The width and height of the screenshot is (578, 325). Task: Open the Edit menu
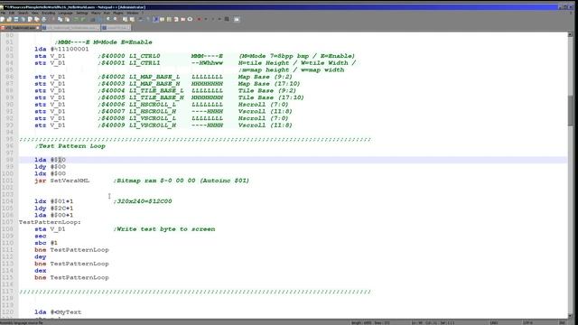[12, 13]
